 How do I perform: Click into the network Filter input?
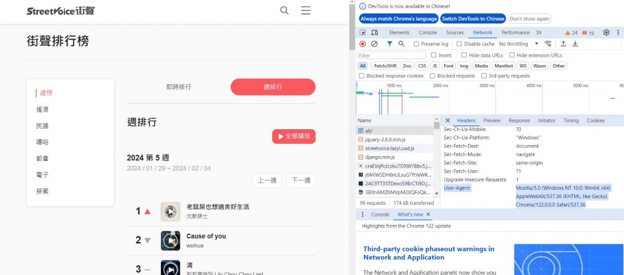pos(392,55)
